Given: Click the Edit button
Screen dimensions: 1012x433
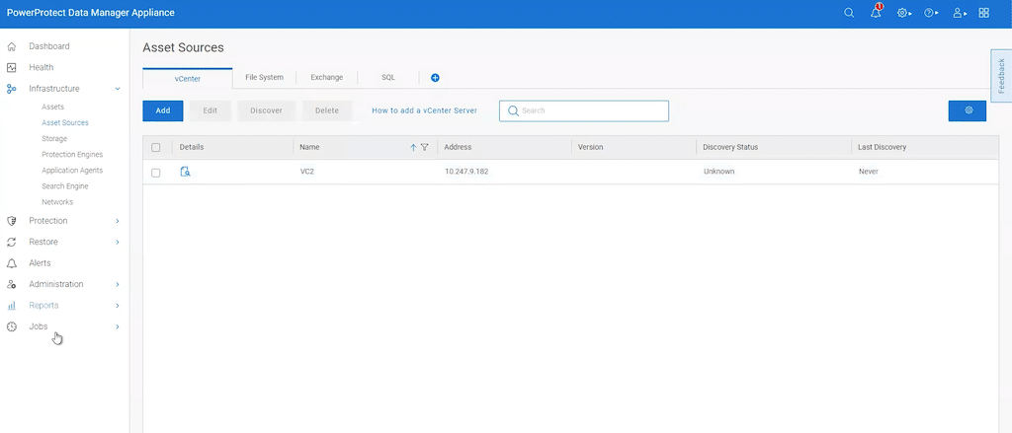Looking at the screenshot, I should tap(211, 110).
